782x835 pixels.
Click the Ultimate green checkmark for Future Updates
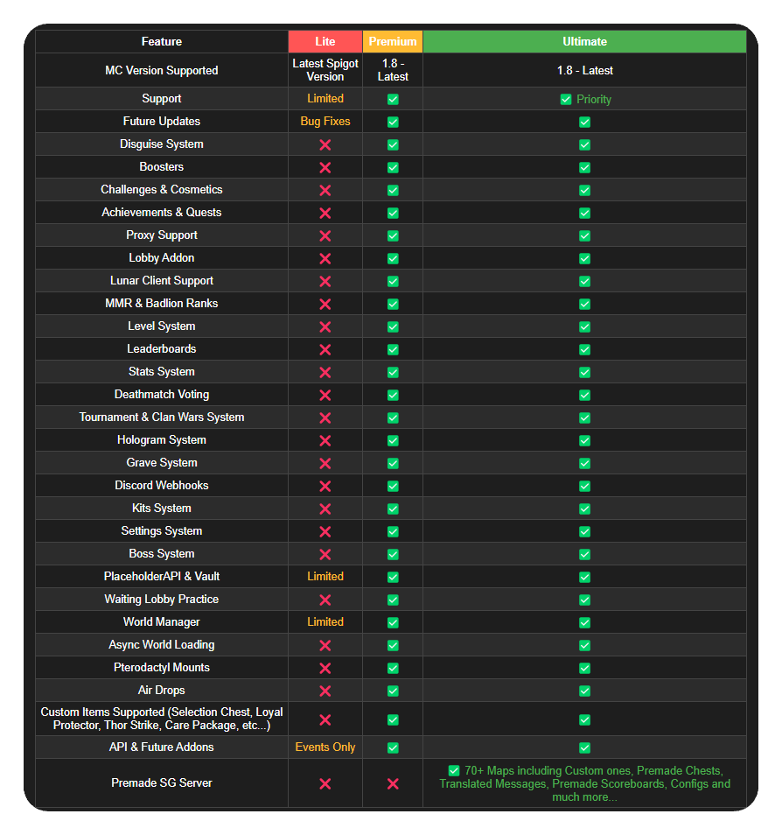coord(584,122)
